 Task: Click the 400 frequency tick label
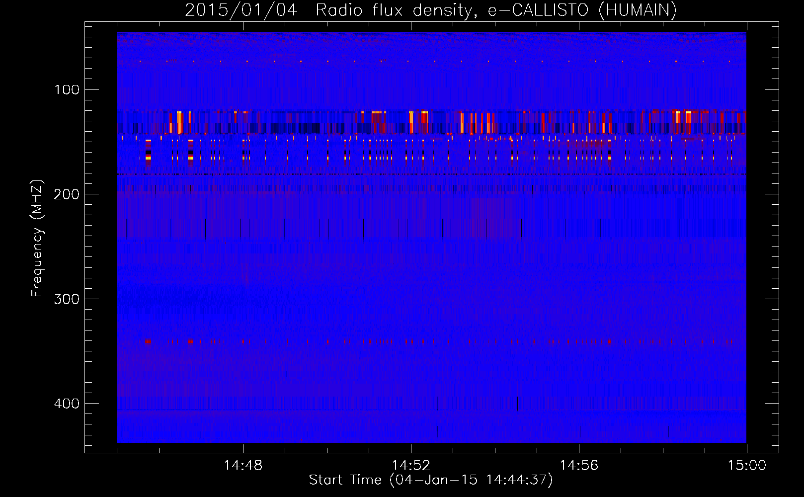click(x=67, y=404)
